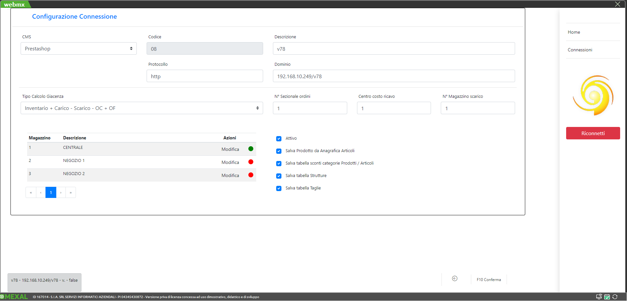The image size is (627, 301).
Task: Go to first page of warehouse table
Action: click(31, 192)
